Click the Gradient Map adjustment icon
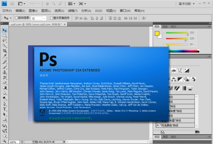Screen dimensions: 213x144 coord(184,88)
